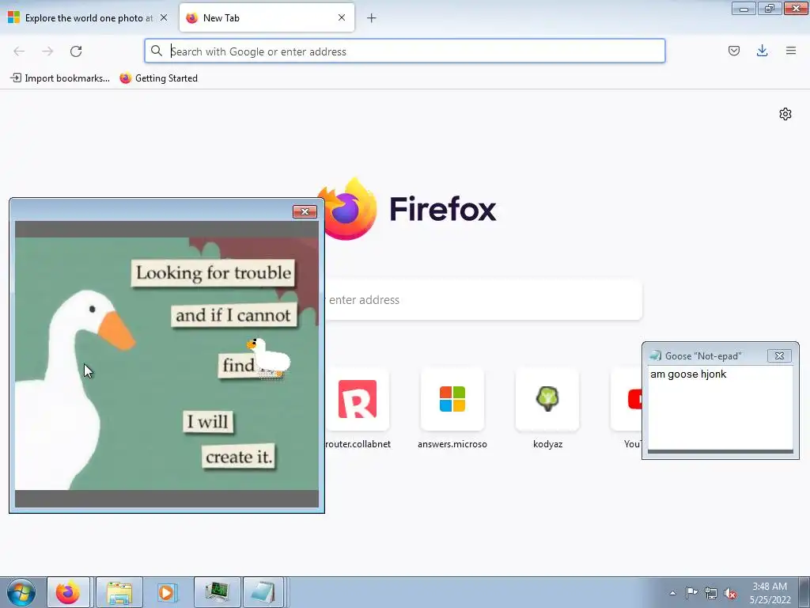Click the small goose walking on the meme
This screenshot has width=810, height=608.
(x=269, y=358)
